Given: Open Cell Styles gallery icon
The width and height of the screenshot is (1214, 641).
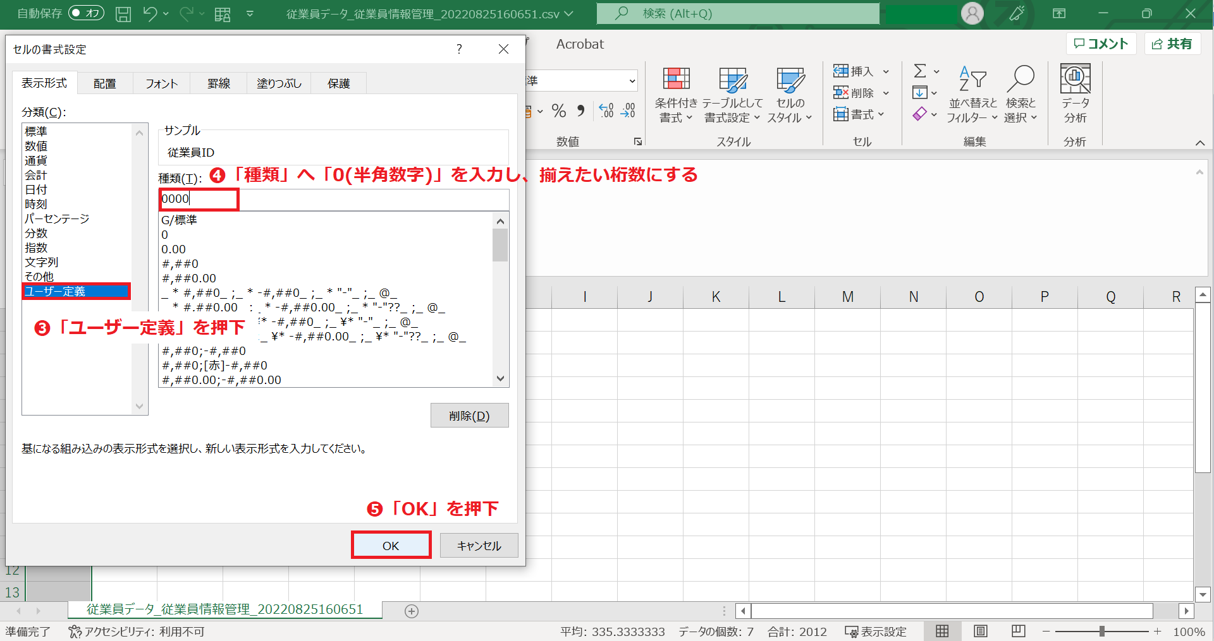Looking at the screenshot, I should pos(790,80).
